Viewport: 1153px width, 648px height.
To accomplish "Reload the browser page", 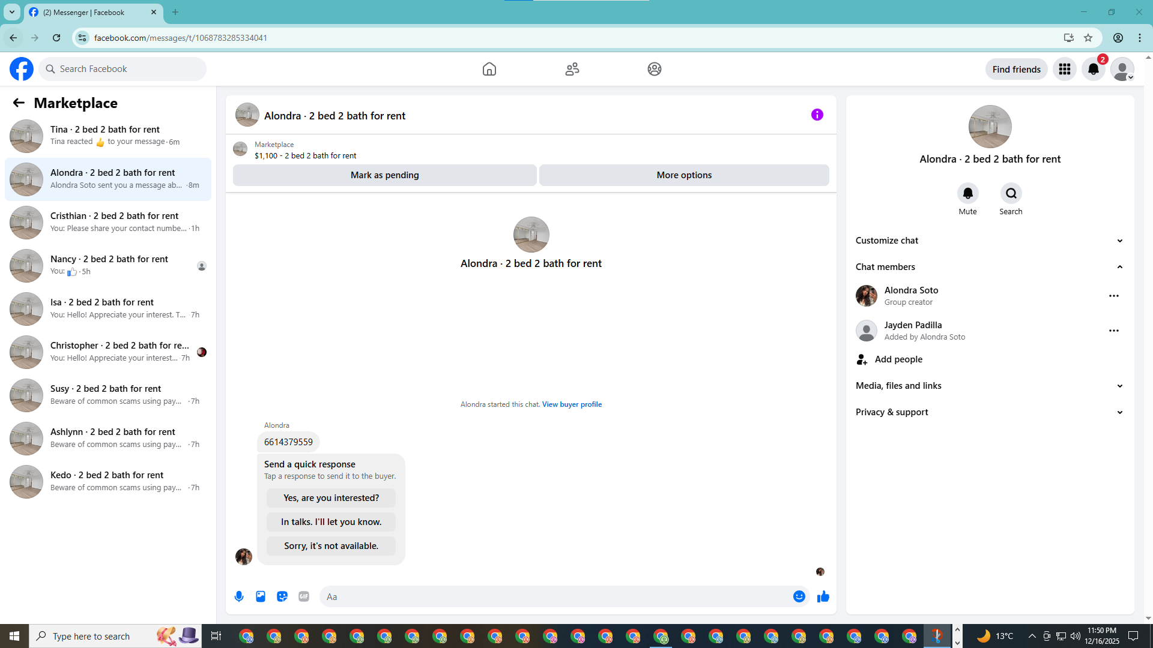I will pos(56,38).
